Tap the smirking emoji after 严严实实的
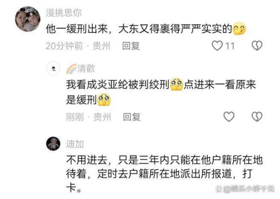 tap(239, 29)
